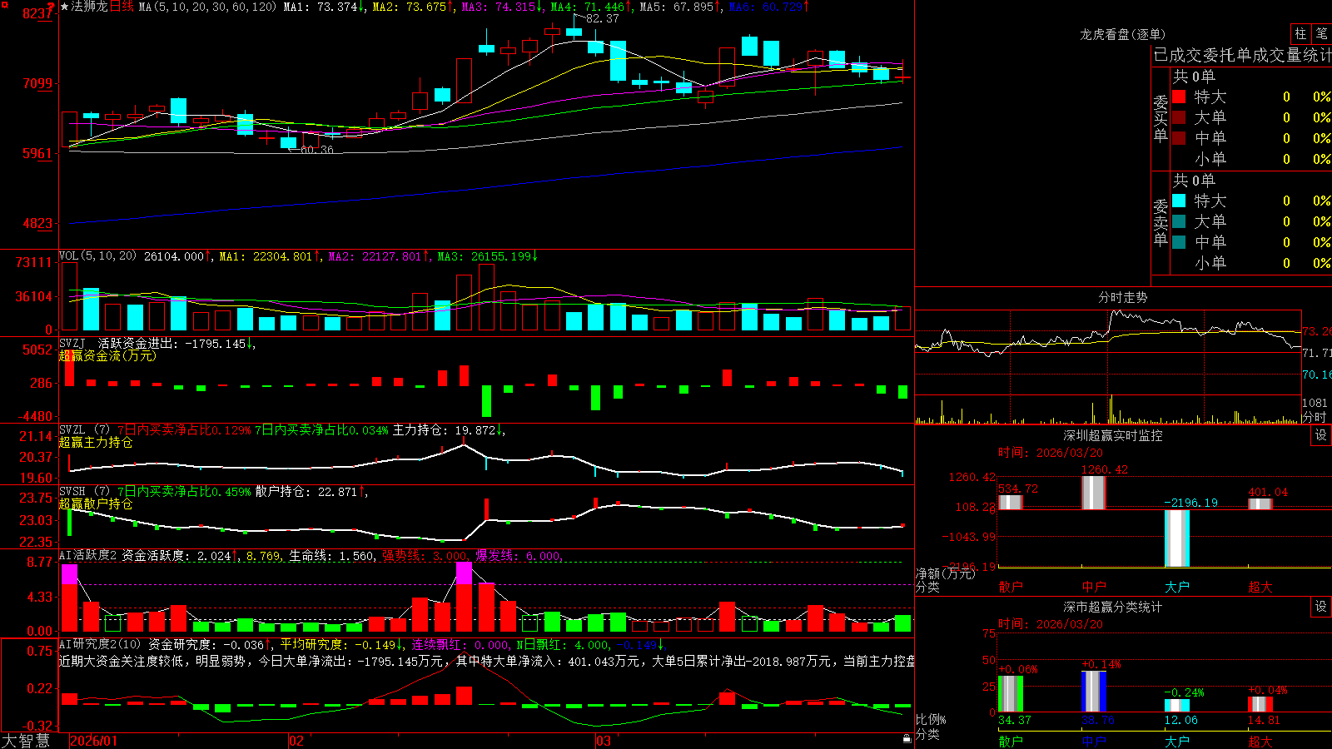Click the teal 委卖单 大单 swatch
The image size is (1332, 749).
point(1179,221)
